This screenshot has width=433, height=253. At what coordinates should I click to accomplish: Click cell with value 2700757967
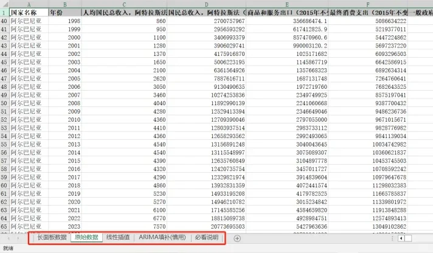coord(206,21)
